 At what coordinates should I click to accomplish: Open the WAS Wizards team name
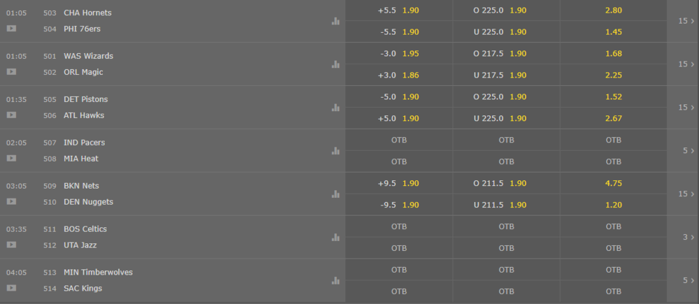click(x=88, y=56)
